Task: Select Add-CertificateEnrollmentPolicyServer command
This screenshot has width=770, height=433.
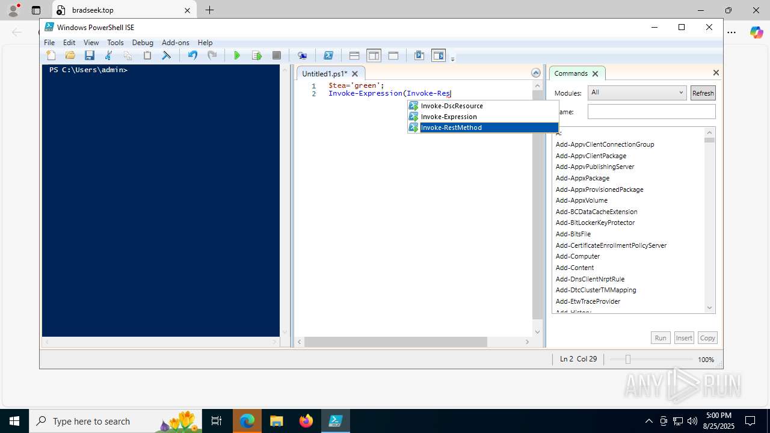Action: click(x=611, y=245)
